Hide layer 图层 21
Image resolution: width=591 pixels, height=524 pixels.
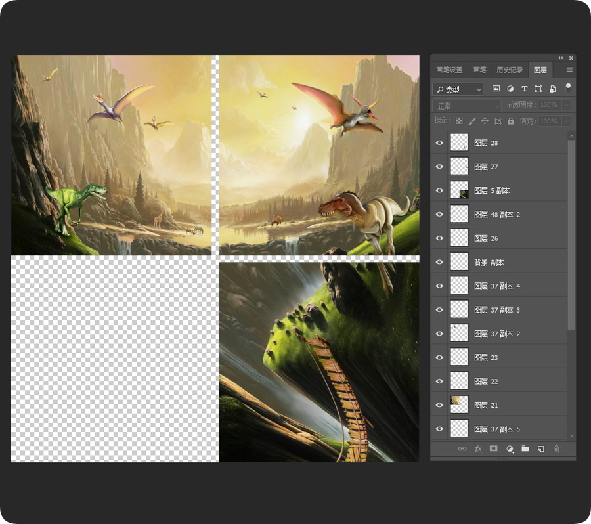[439, 405]
